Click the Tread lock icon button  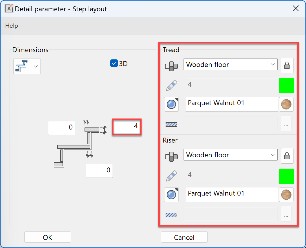pos(287,65)
